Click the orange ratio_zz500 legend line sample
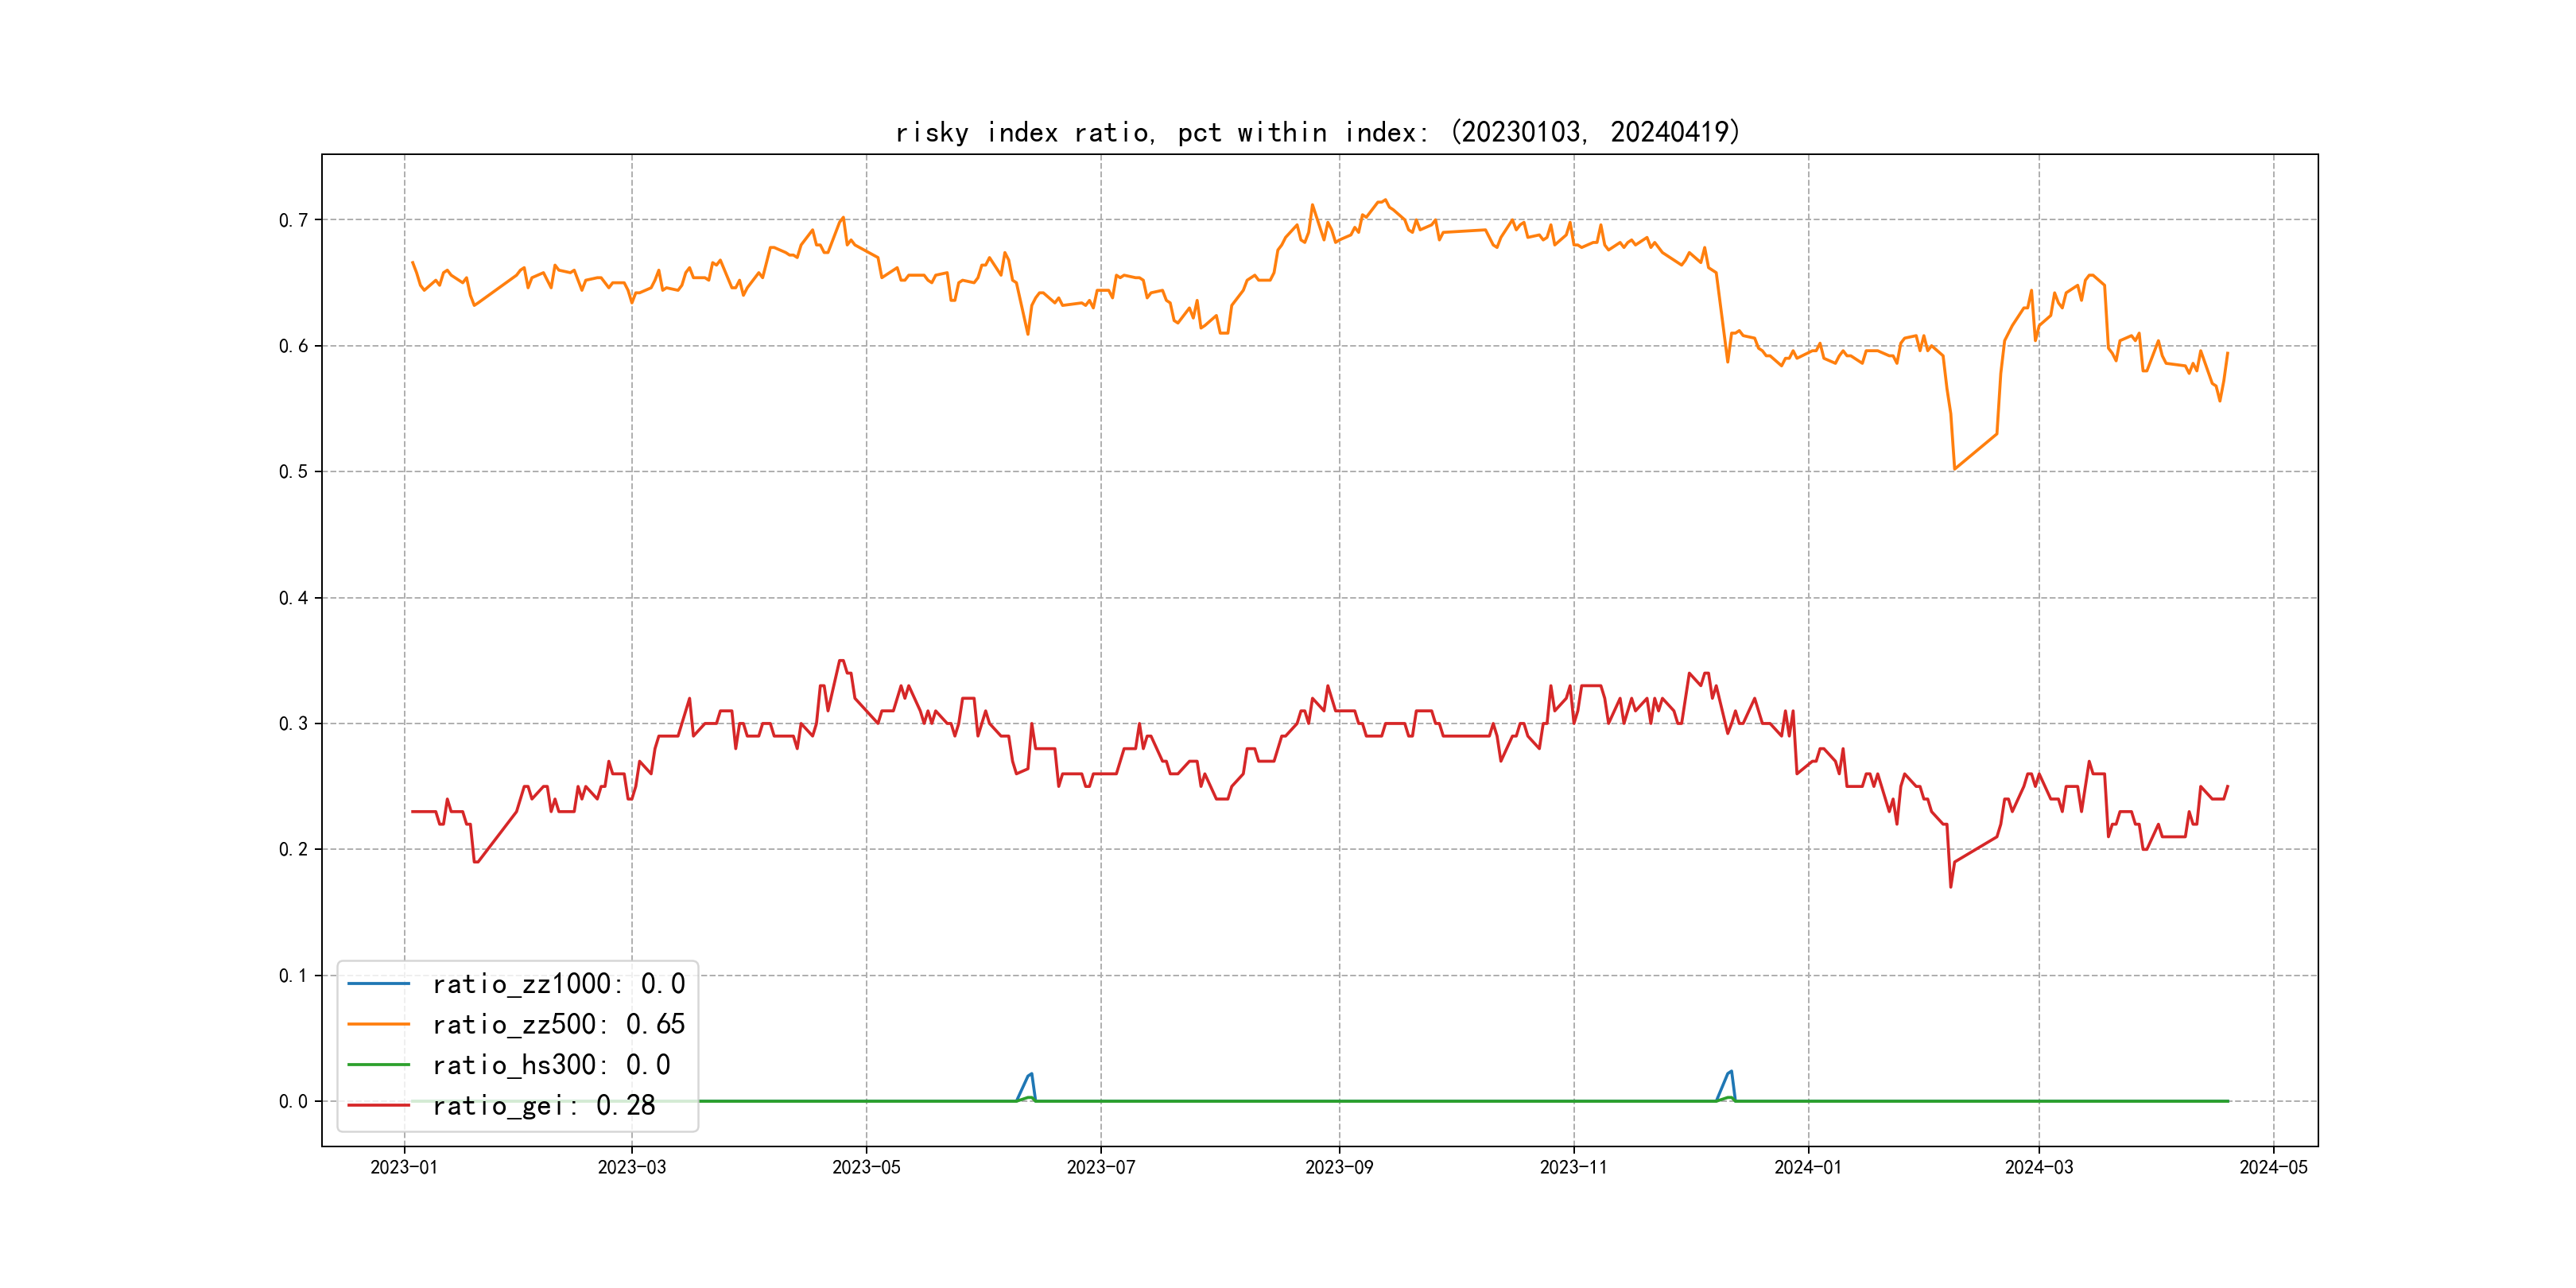Screen dimensions: 2576x1288 tap(378, 1024)
